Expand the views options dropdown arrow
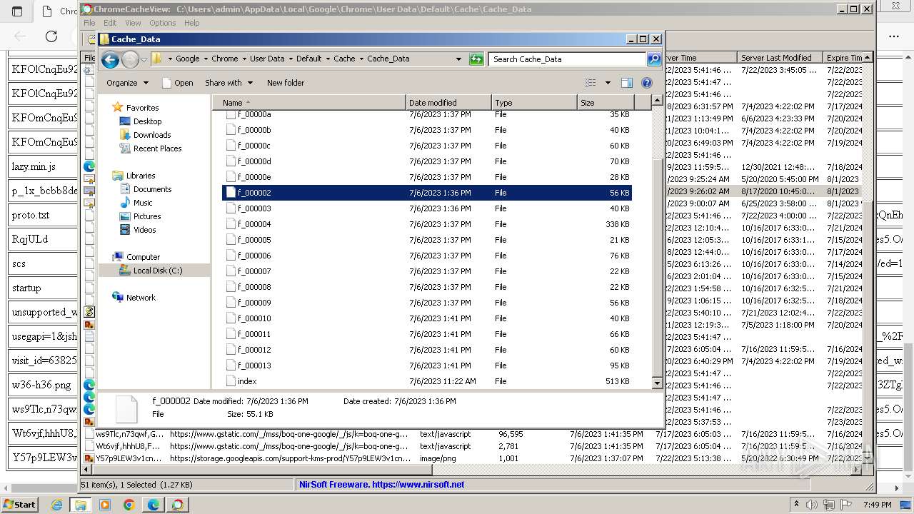This screenshot has height=514, width=914. click(x=608, y=83)
